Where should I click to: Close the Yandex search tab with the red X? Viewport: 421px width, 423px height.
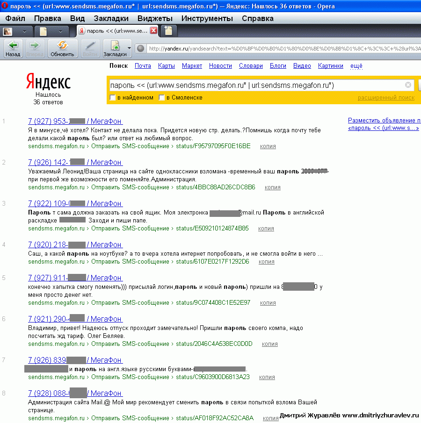point(153,30)
